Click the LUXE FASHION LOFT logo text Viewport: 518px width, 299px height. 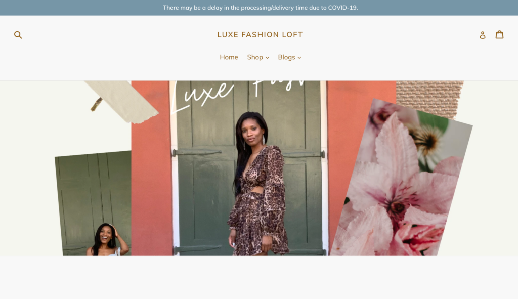(260, 35)
